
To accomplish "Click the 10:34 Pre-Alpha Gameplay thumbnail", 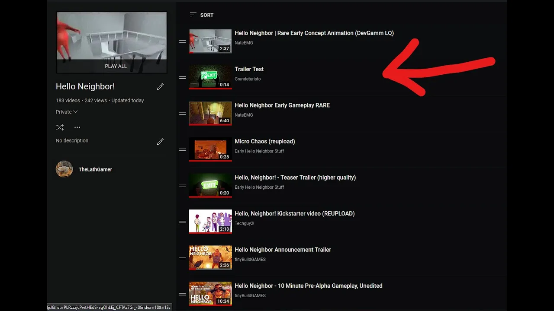I will pyautogui.click(x=210, y=294).
